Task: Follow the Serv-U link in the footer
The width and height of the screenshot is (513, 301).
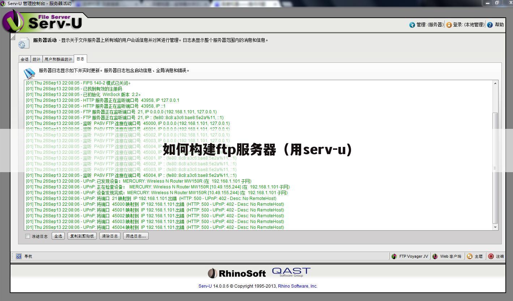Action: pos(205,286)
